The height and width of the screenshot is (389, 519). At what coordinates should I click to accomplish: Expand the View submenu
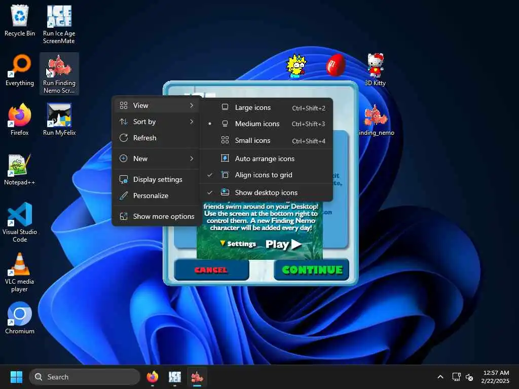157,105
